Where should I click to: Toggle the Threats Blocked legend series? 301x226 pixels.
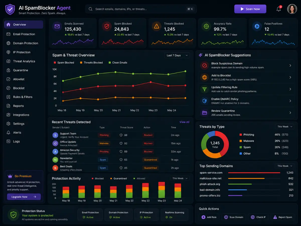point(91,63)
